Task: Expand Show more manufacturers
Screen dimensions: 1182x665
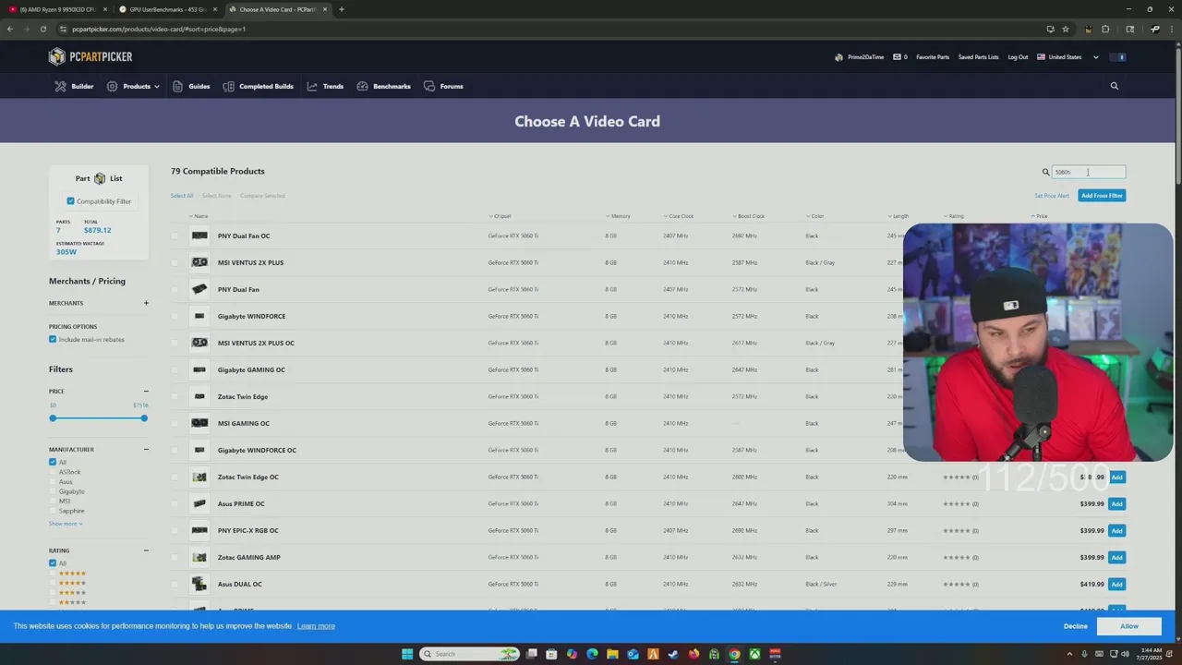Action: point(66,524)
